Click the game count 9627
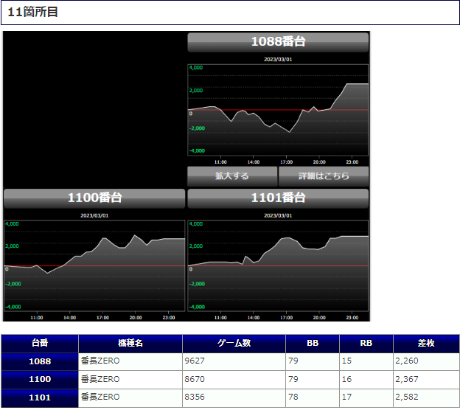This screenshot has height=410, width=460. tap(195, 361)
